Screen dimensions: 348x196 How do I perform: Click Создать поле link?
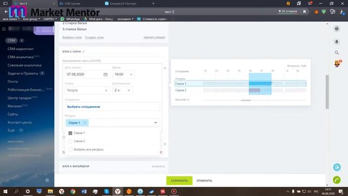(94, 38)
